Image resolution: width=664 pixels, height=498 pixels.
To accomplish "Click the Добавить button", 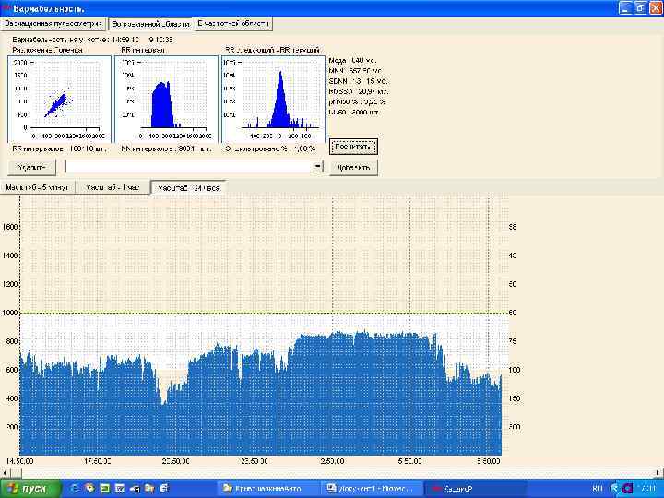I will [x=353, y=167].
